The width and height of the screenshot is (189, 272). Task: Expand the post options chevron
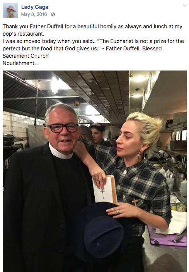click(x=184, y=5)
